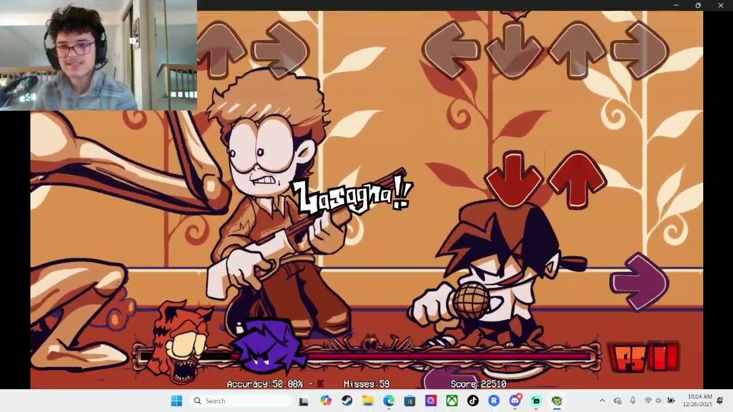Close the game window
The width and height of the screenshot is (733, 412).
click(x=720, y=5)
